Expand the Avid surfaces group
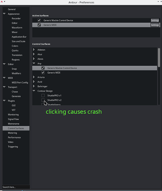 [x=34, y=82]
